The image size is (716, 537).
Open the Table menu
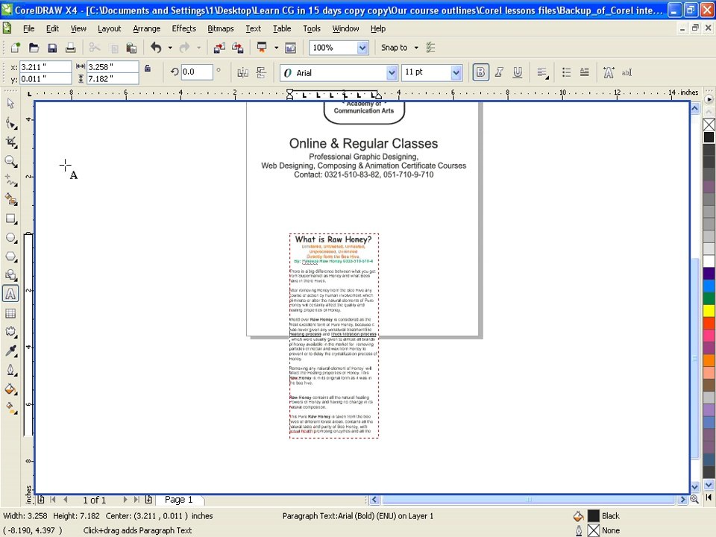coord(282,28)
